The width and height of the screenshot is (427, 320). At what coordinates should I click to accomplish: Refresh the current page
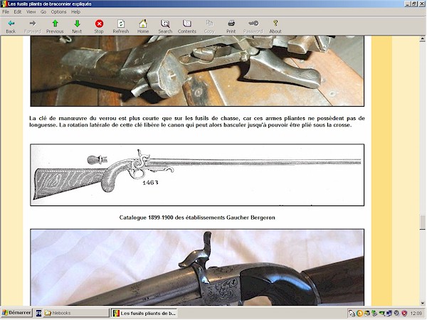click(x=121, y=27)
